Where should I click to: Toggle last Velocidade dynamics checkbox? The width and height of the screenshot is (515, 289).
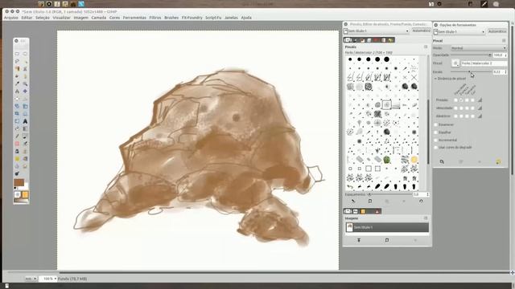click(x=472, y=108)
